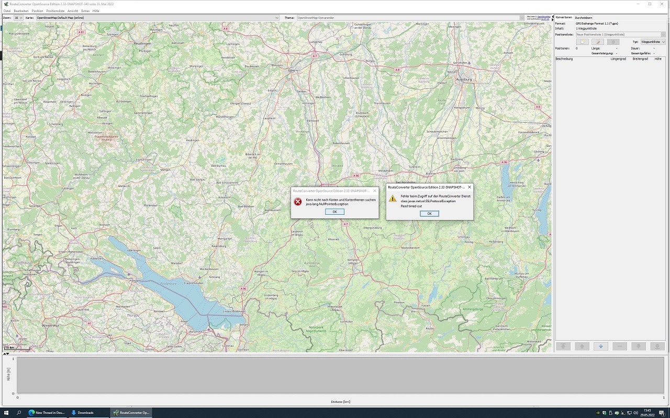Click the move position up arrow icon
Viewport: 670px width, 418px height.
[582, 346]
